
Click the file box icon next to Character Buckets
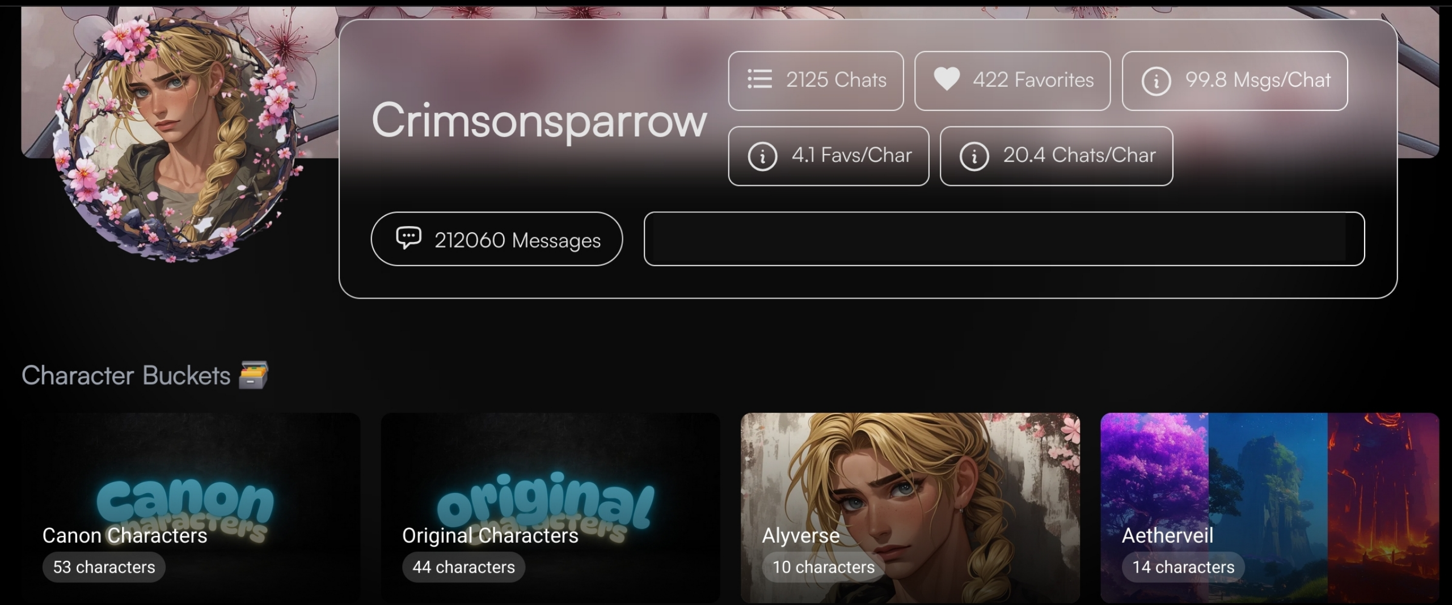(x=254, y=375)
